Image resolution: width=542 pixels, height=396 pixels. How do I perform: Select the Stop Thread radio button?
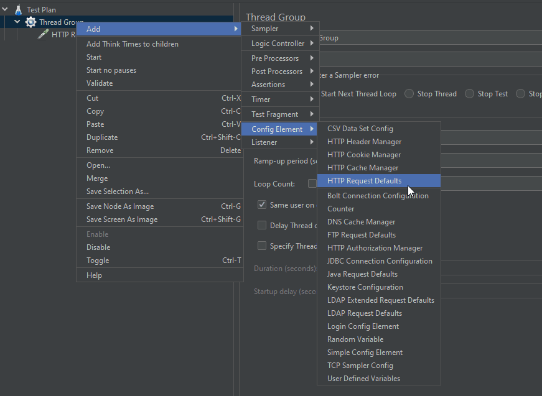point(409,94)
